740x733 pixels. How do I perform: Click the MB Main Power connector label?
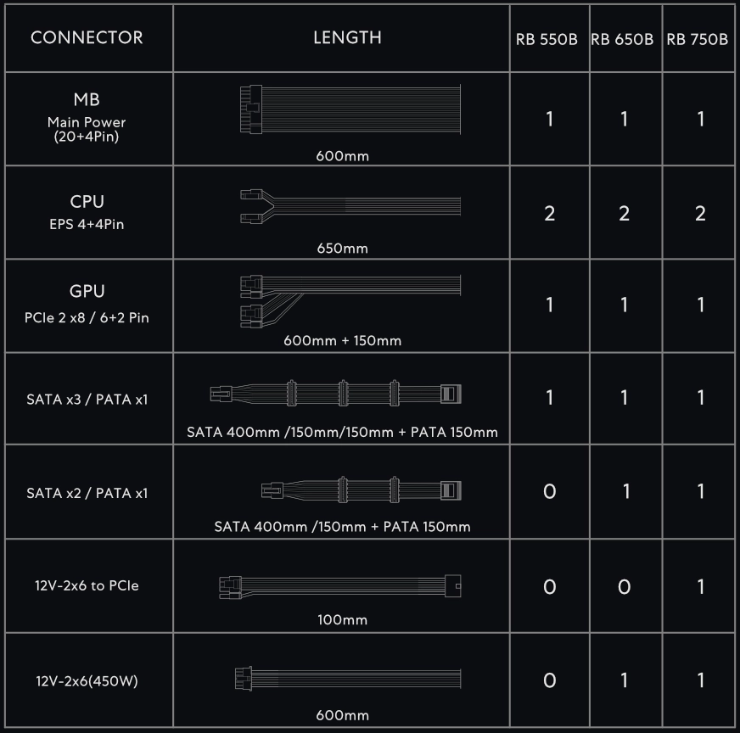click(x=87, y=117)
